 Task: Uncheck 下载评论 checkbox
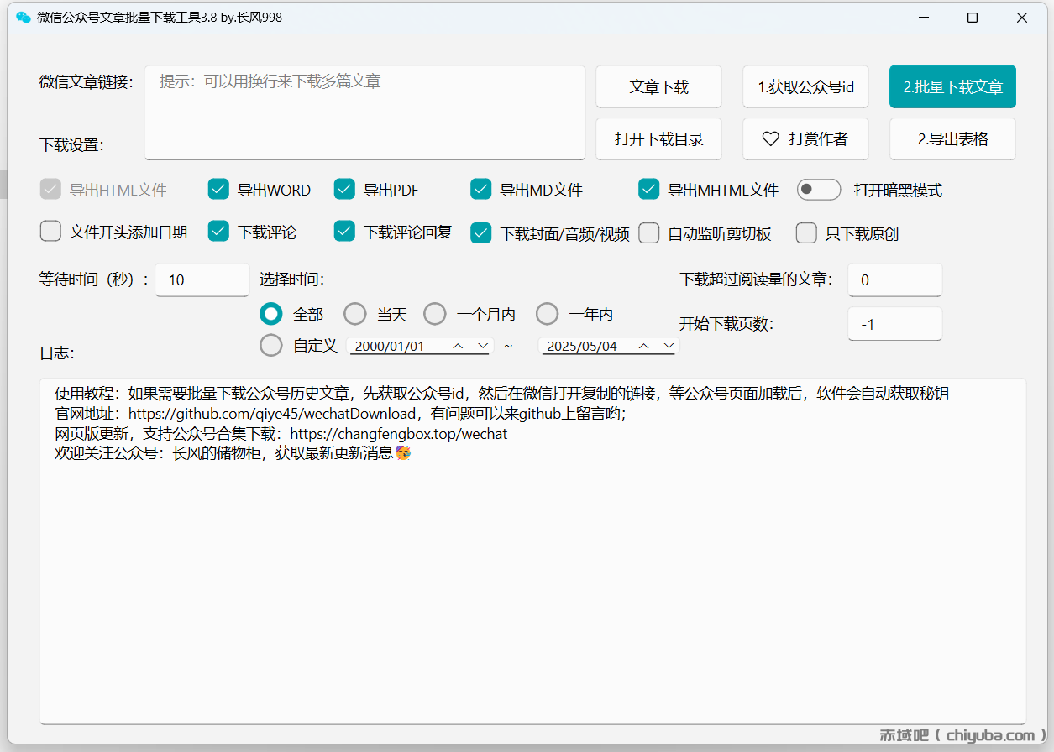pos(218,231)
